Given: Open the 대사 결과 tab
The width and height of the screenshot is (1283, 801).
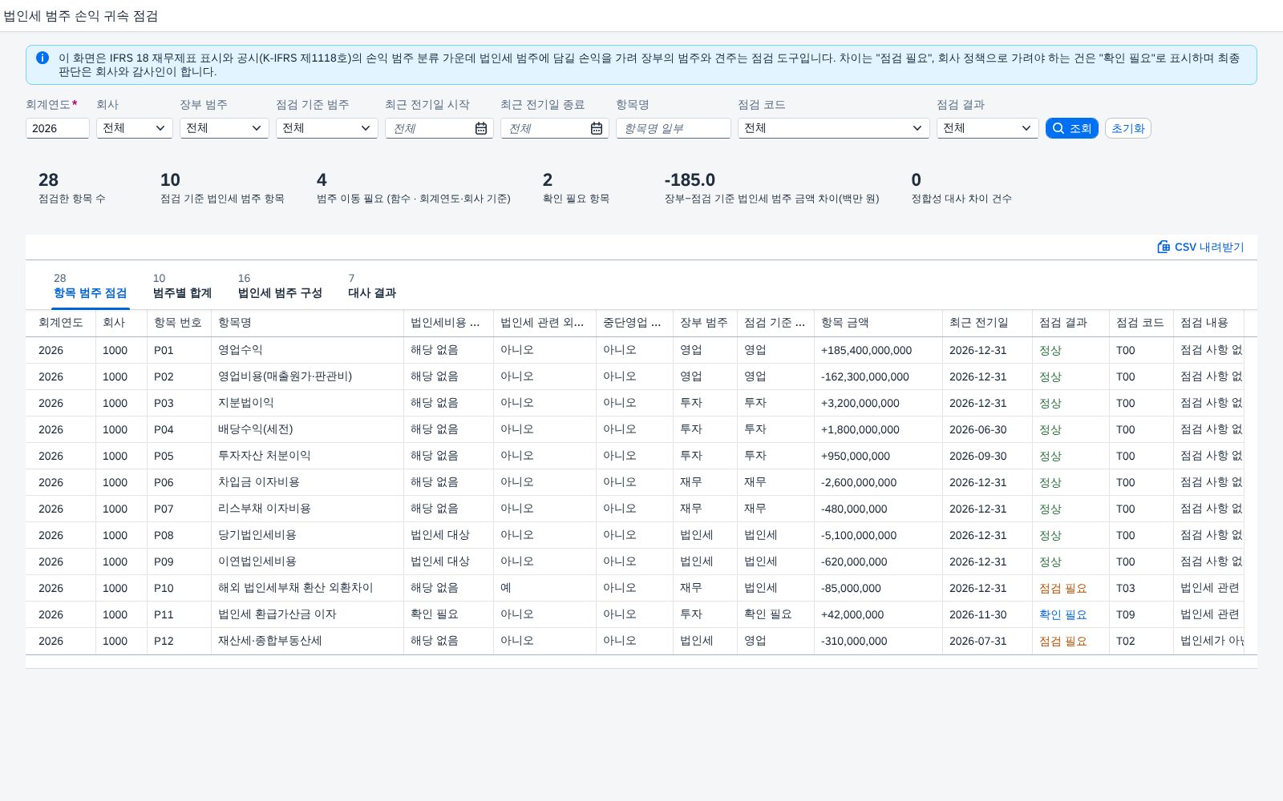Looking at the screenshot, I should tap(372, 286).
